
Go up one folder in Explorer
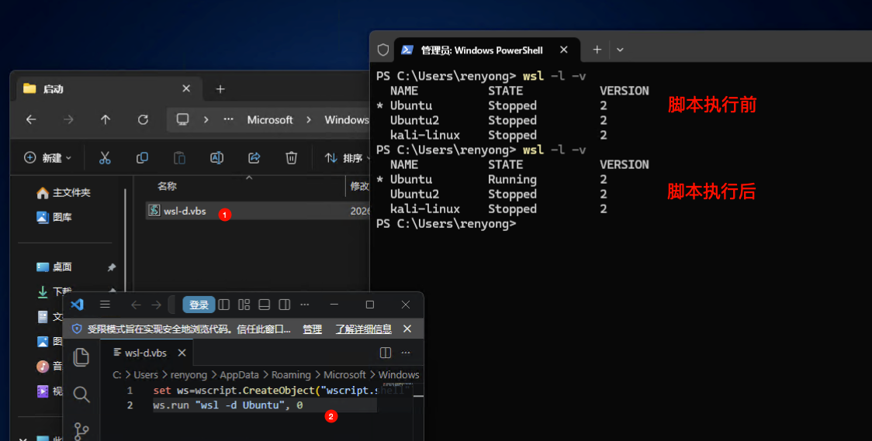[105, 119]
